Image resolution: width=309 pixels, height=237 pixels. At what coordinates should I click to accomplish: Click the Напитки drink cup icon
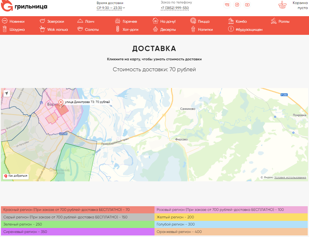[193, 29]
